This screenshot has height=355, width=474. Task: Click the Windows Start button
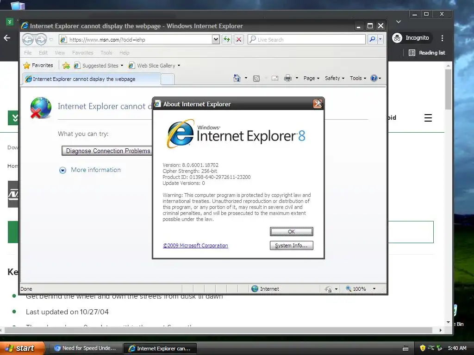[x=22, y=348]
